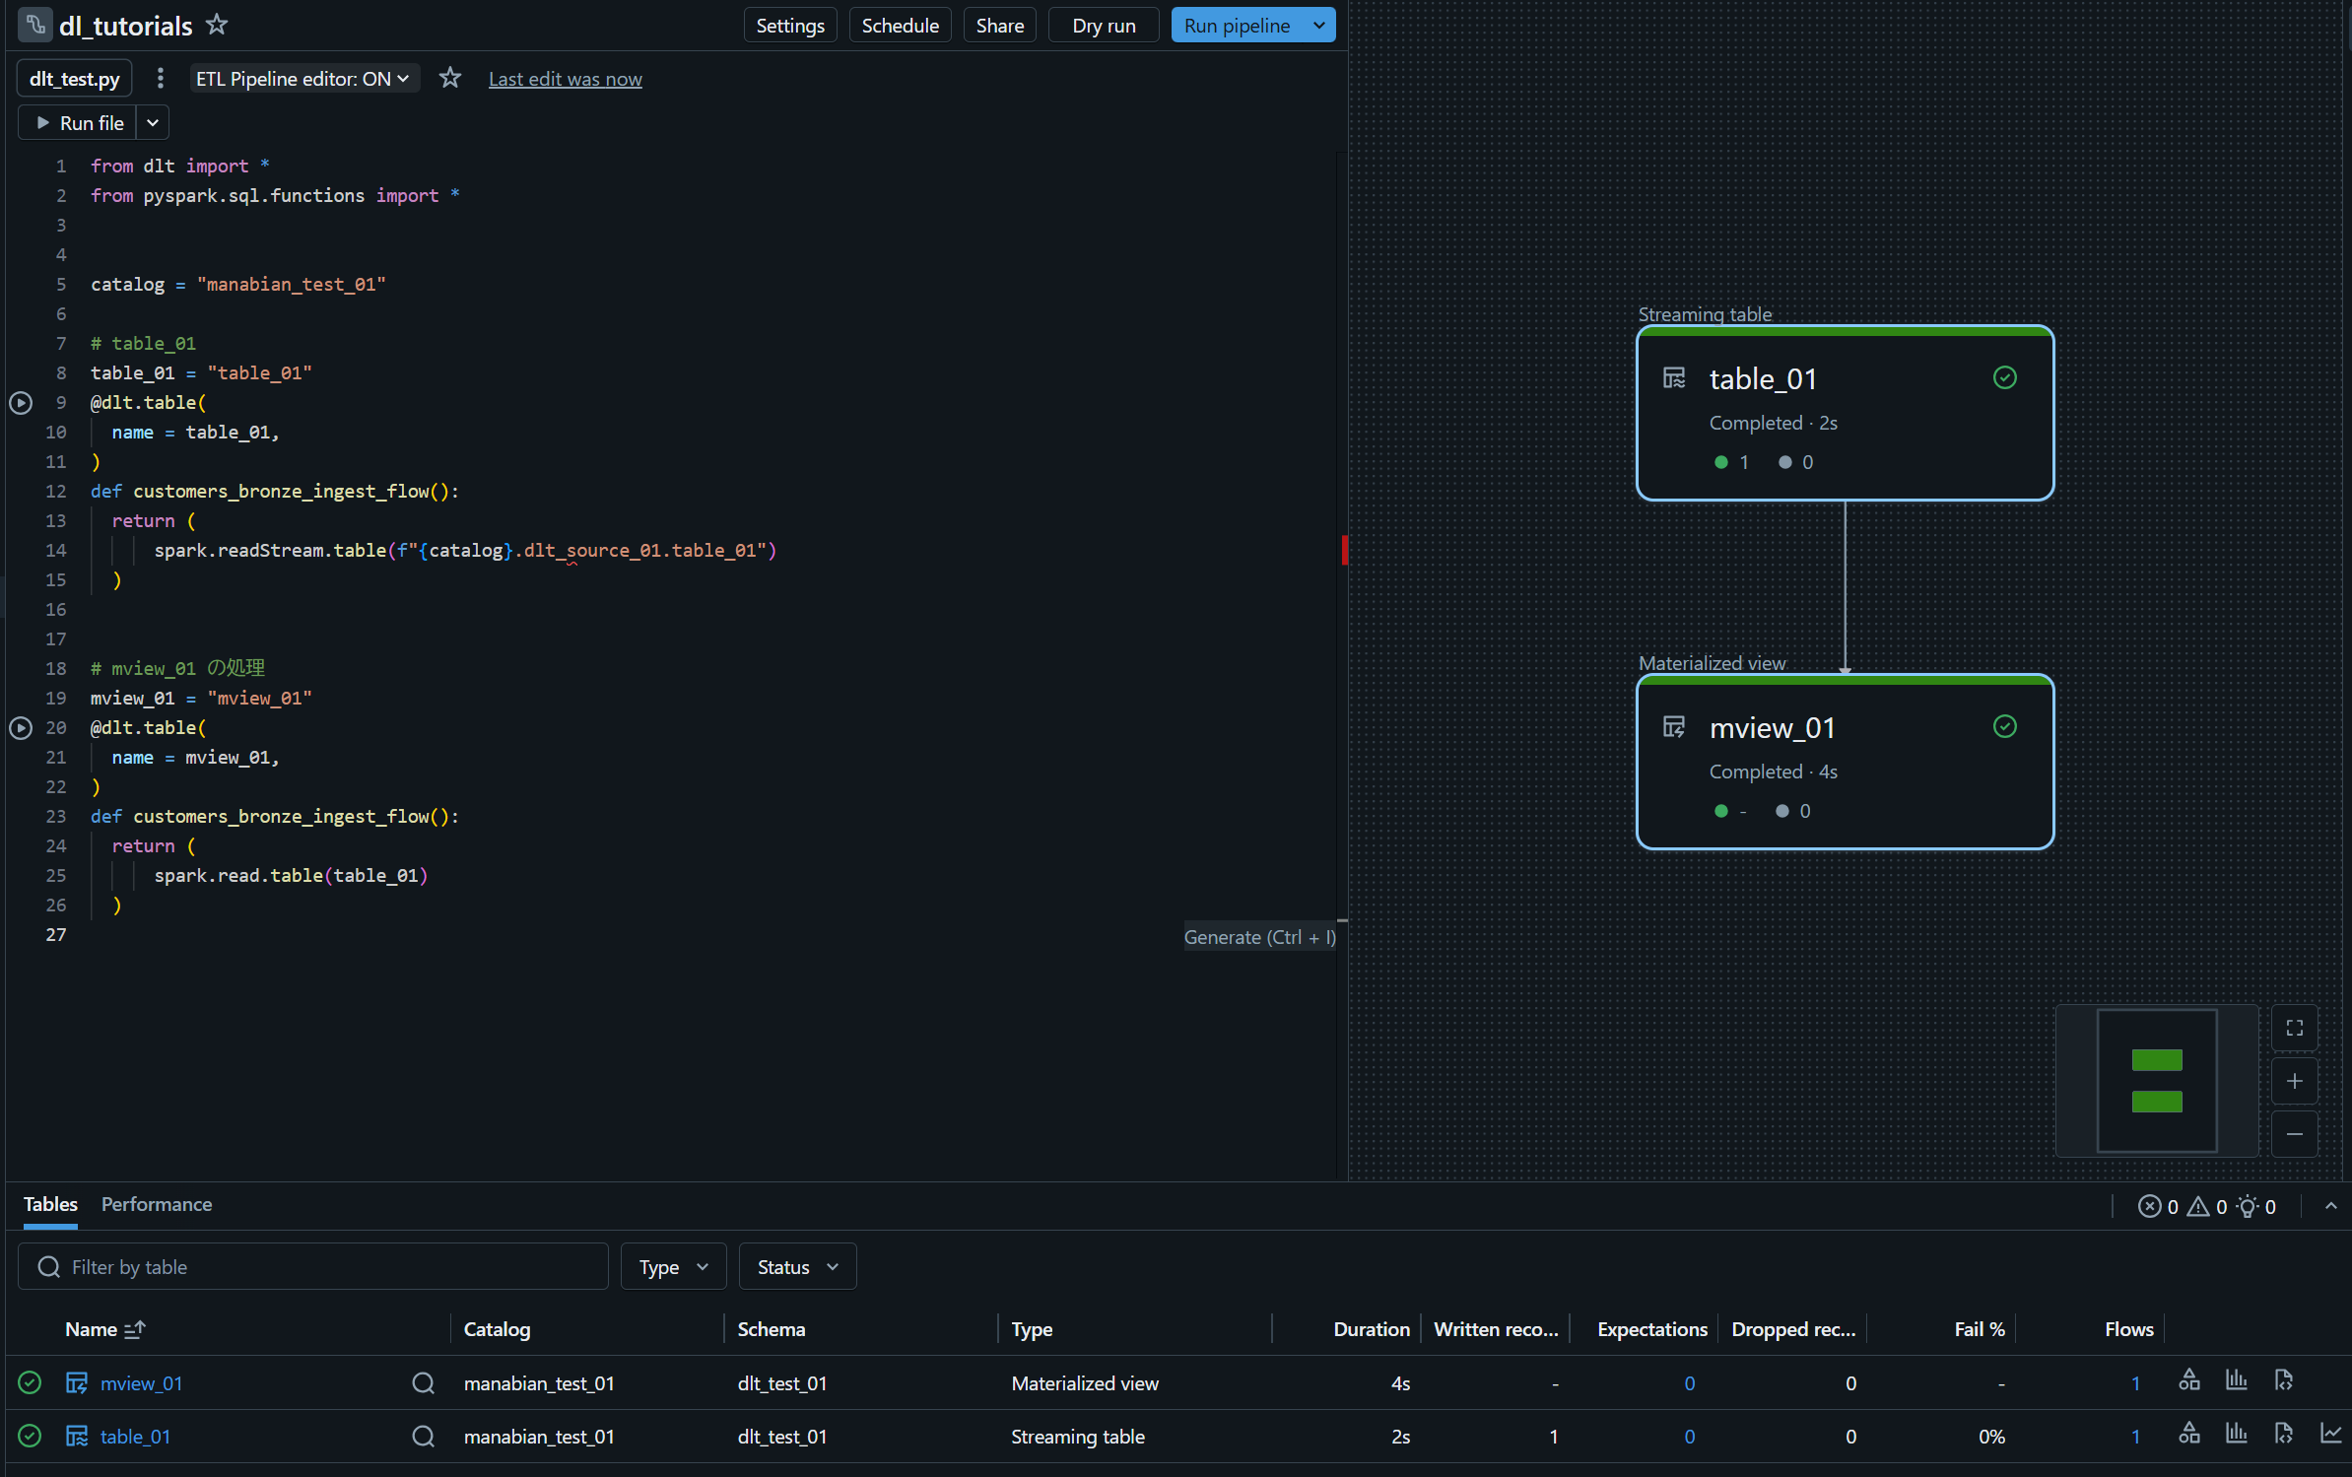Open the query file icon for table_01 row
The width and height of the screenshot is (2352, 1477).
point(2284,1436)
